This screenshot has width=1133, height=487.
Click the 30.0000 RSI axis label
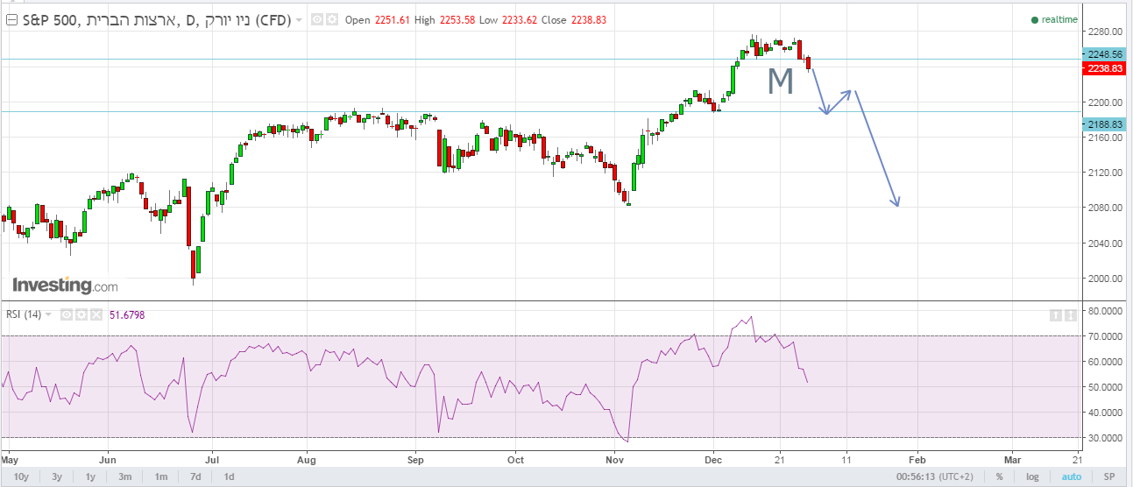point(1105,437)
